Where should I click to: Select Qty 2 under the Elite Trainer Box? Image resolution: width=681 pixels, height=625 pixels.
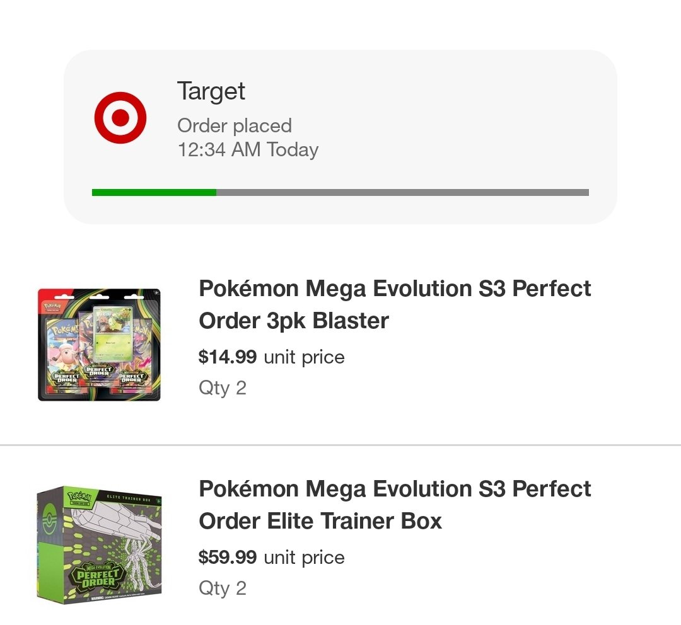[x=223, y=588]
